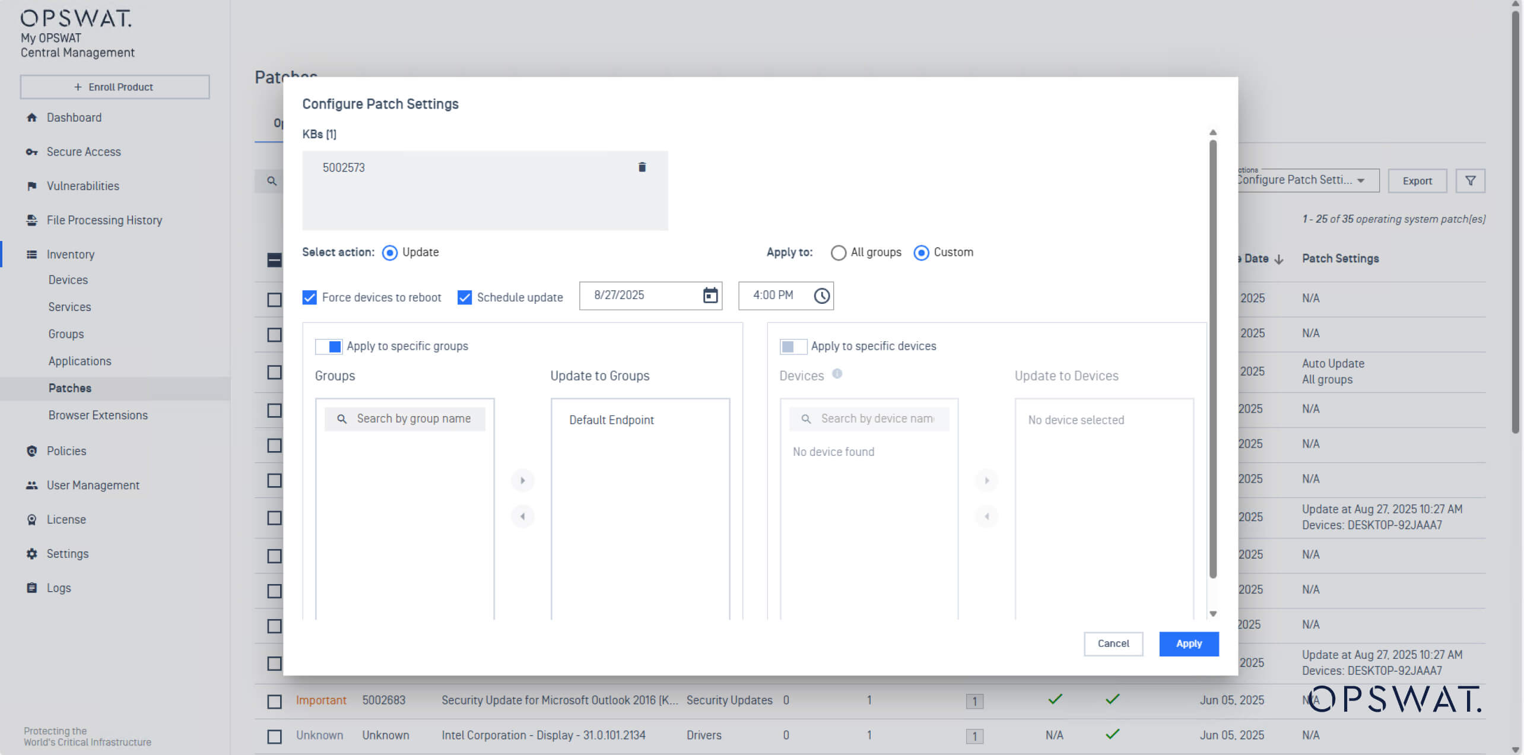Open the calendar picker for schedule date
Image resolution: width=1524 pixels, height=755 pixels.
709,295
